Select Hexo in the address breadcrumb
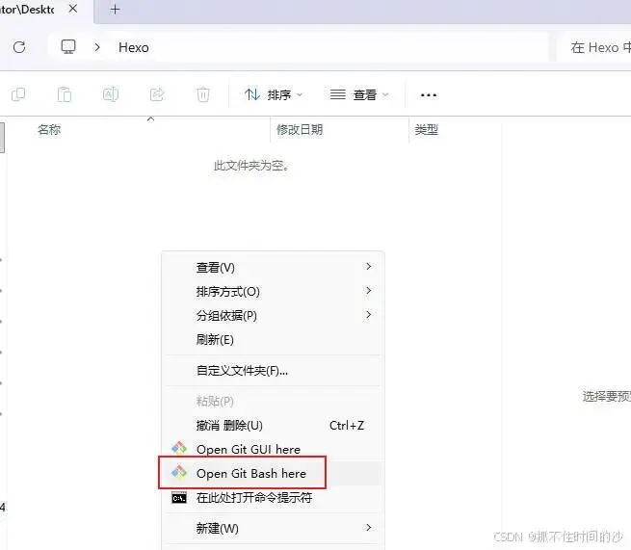This screenshot has width=631, height=550. tap(134, 47)
